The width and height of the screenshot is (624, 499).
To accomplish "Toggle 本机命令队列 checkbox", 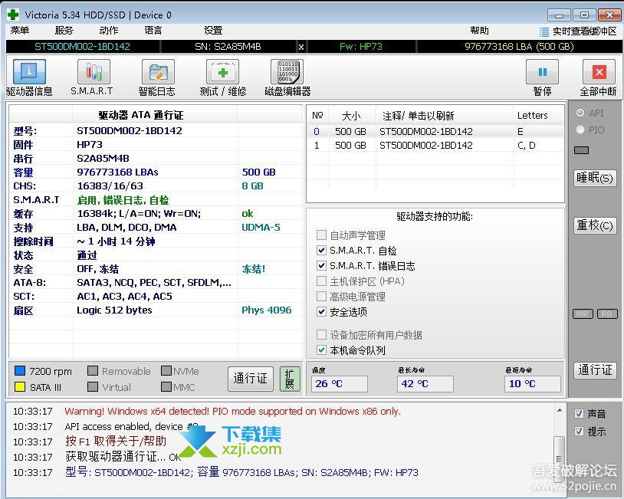I will [321, 350].
